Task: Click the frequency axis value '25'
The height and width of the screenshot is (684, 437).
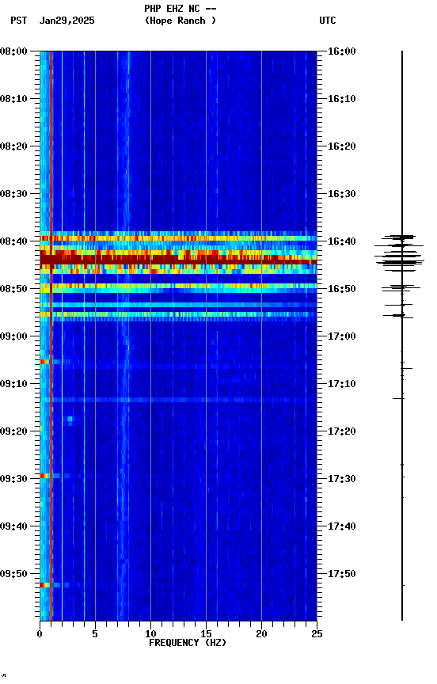Action: 317,634
